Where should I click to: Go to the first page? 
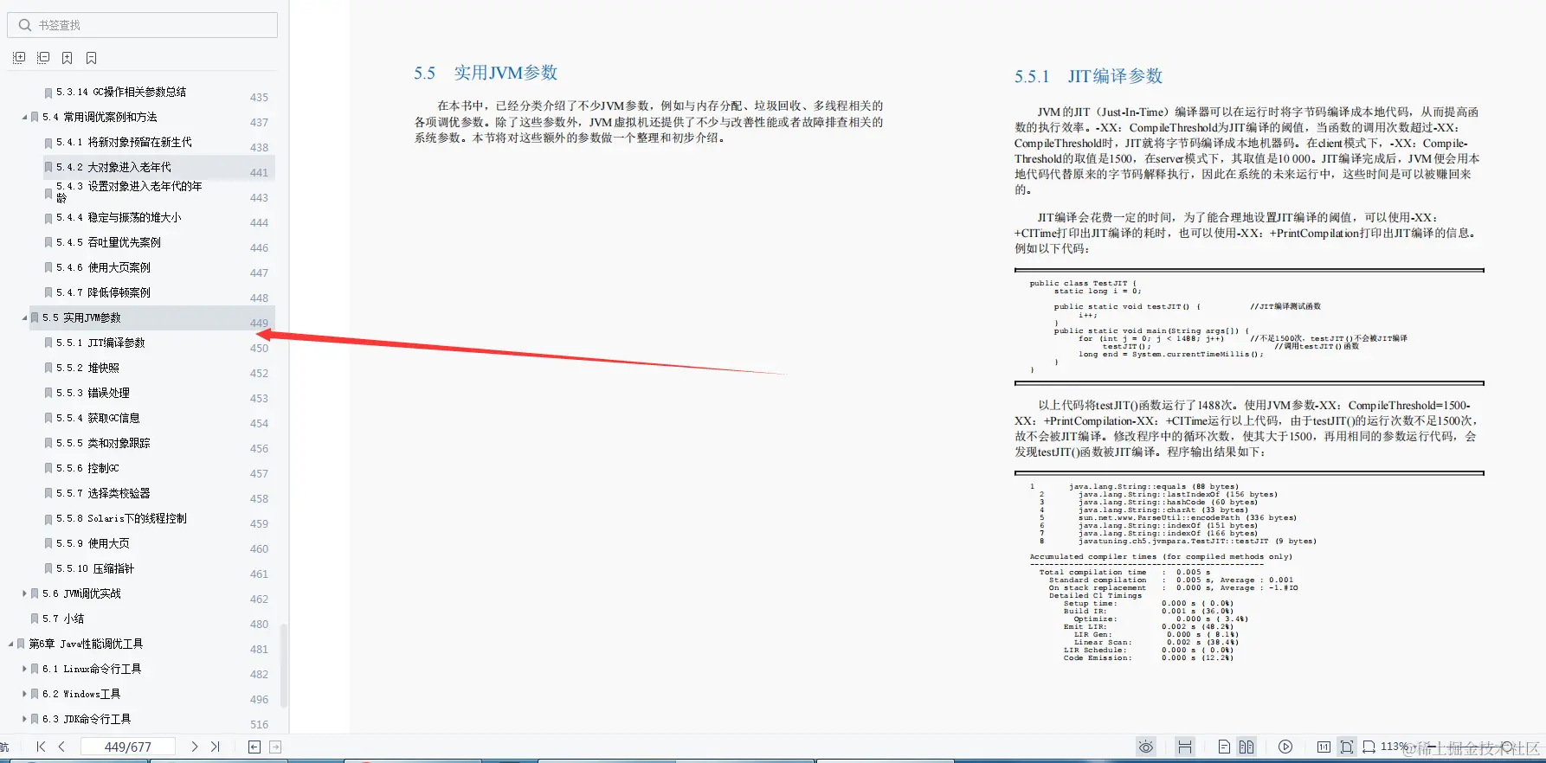click(x=41, y=747)
